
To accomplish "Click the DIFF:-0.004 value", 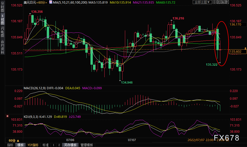I will (55, 88).
